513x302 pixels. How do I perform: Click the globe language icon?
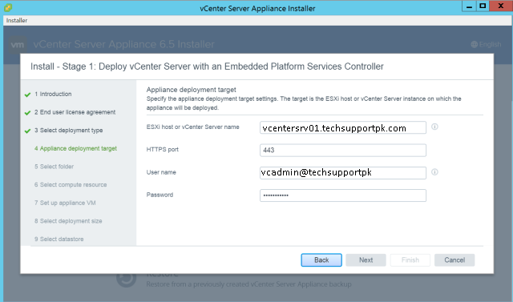(x=474, y=44)
